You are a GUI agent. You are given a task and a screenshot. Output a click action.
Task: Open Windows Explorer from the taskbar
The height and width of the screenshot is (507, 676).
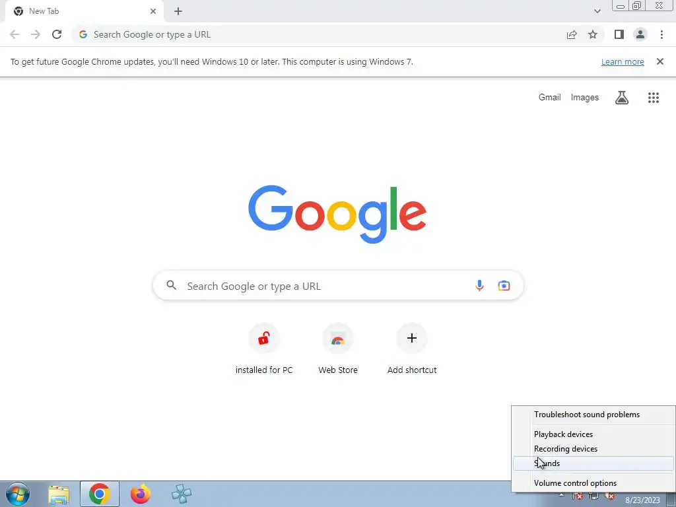coord(59,494)
